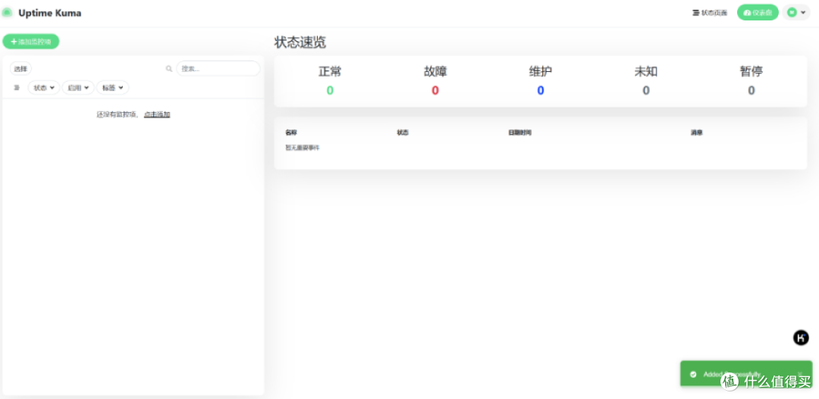Click the 名称 column header

click(291, 132)
